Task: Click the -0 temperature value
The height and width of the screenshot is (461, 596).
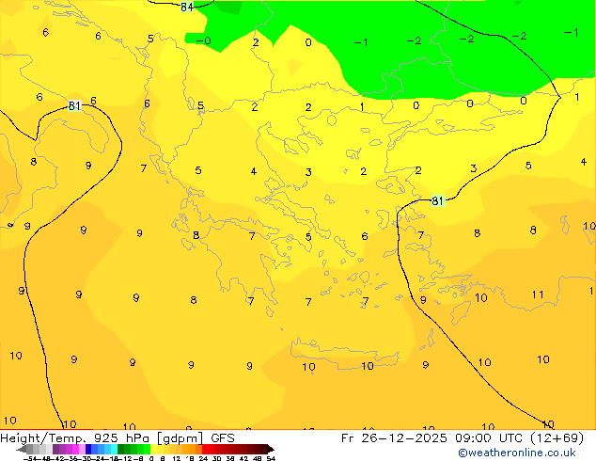Action: click(x=204, y=40)
